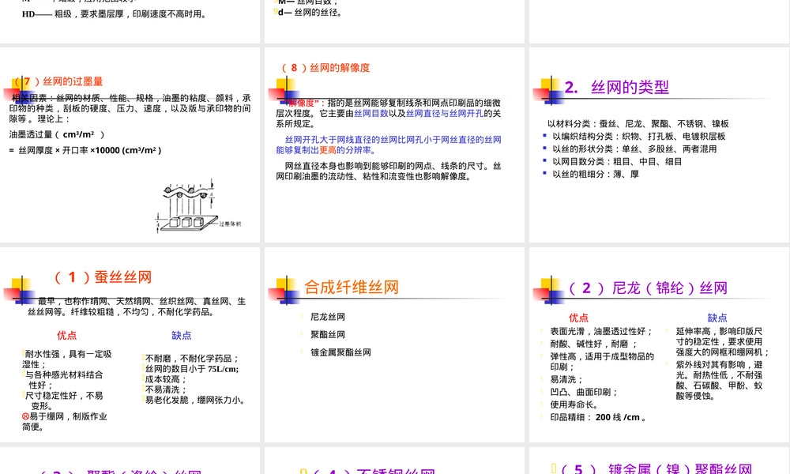
Task: Click the ink-volume diagram on the 过墨量 slide
Action: [x=198, y=206]
